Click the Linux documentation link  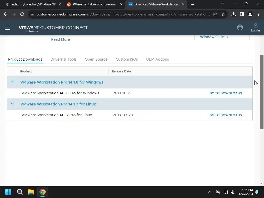point(224,37)
